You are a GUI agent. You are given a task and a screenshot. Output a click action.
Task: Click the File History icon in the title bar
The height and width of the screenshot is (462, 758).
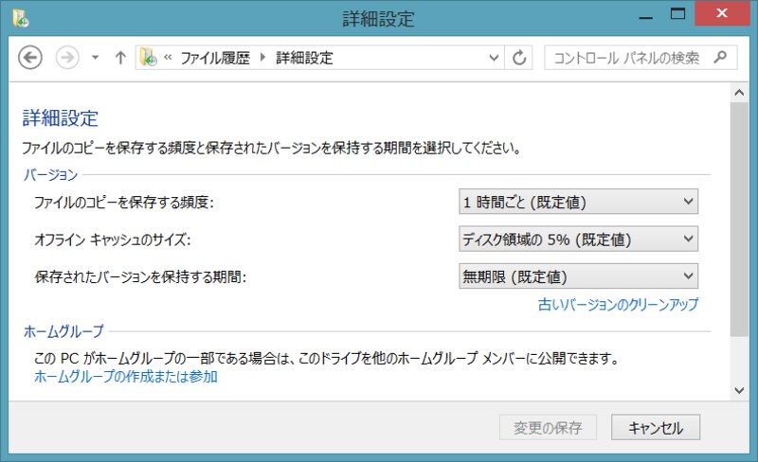(20, 17)
